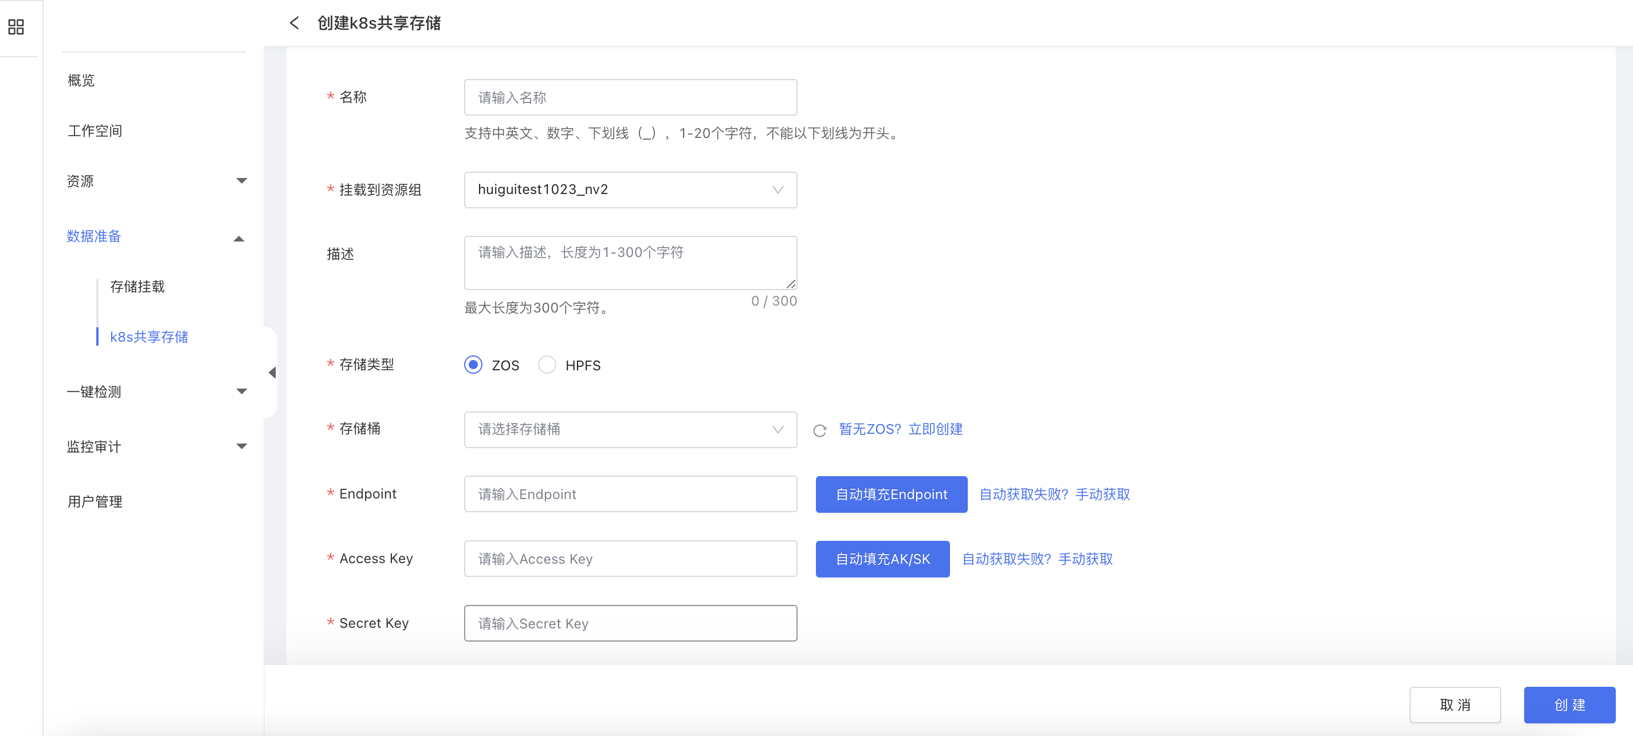Click the refresh icon next to 存储桶
Viewport: 1633px width, 736px height.
pos(819,431)
